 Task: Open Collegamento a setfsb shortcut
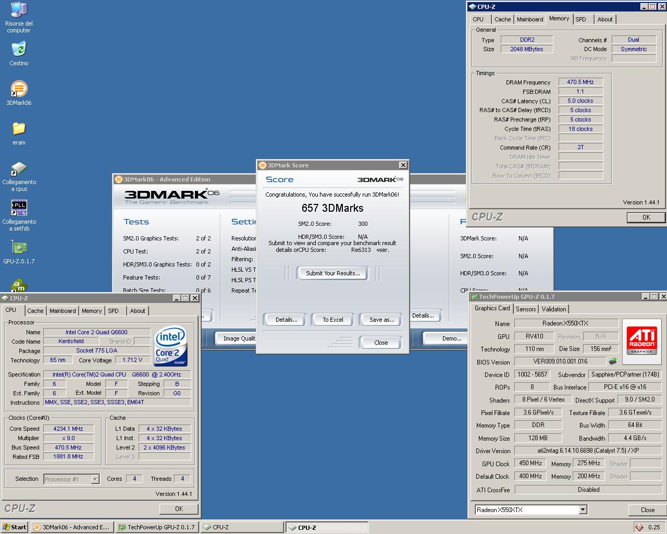(x=19, y=216)
